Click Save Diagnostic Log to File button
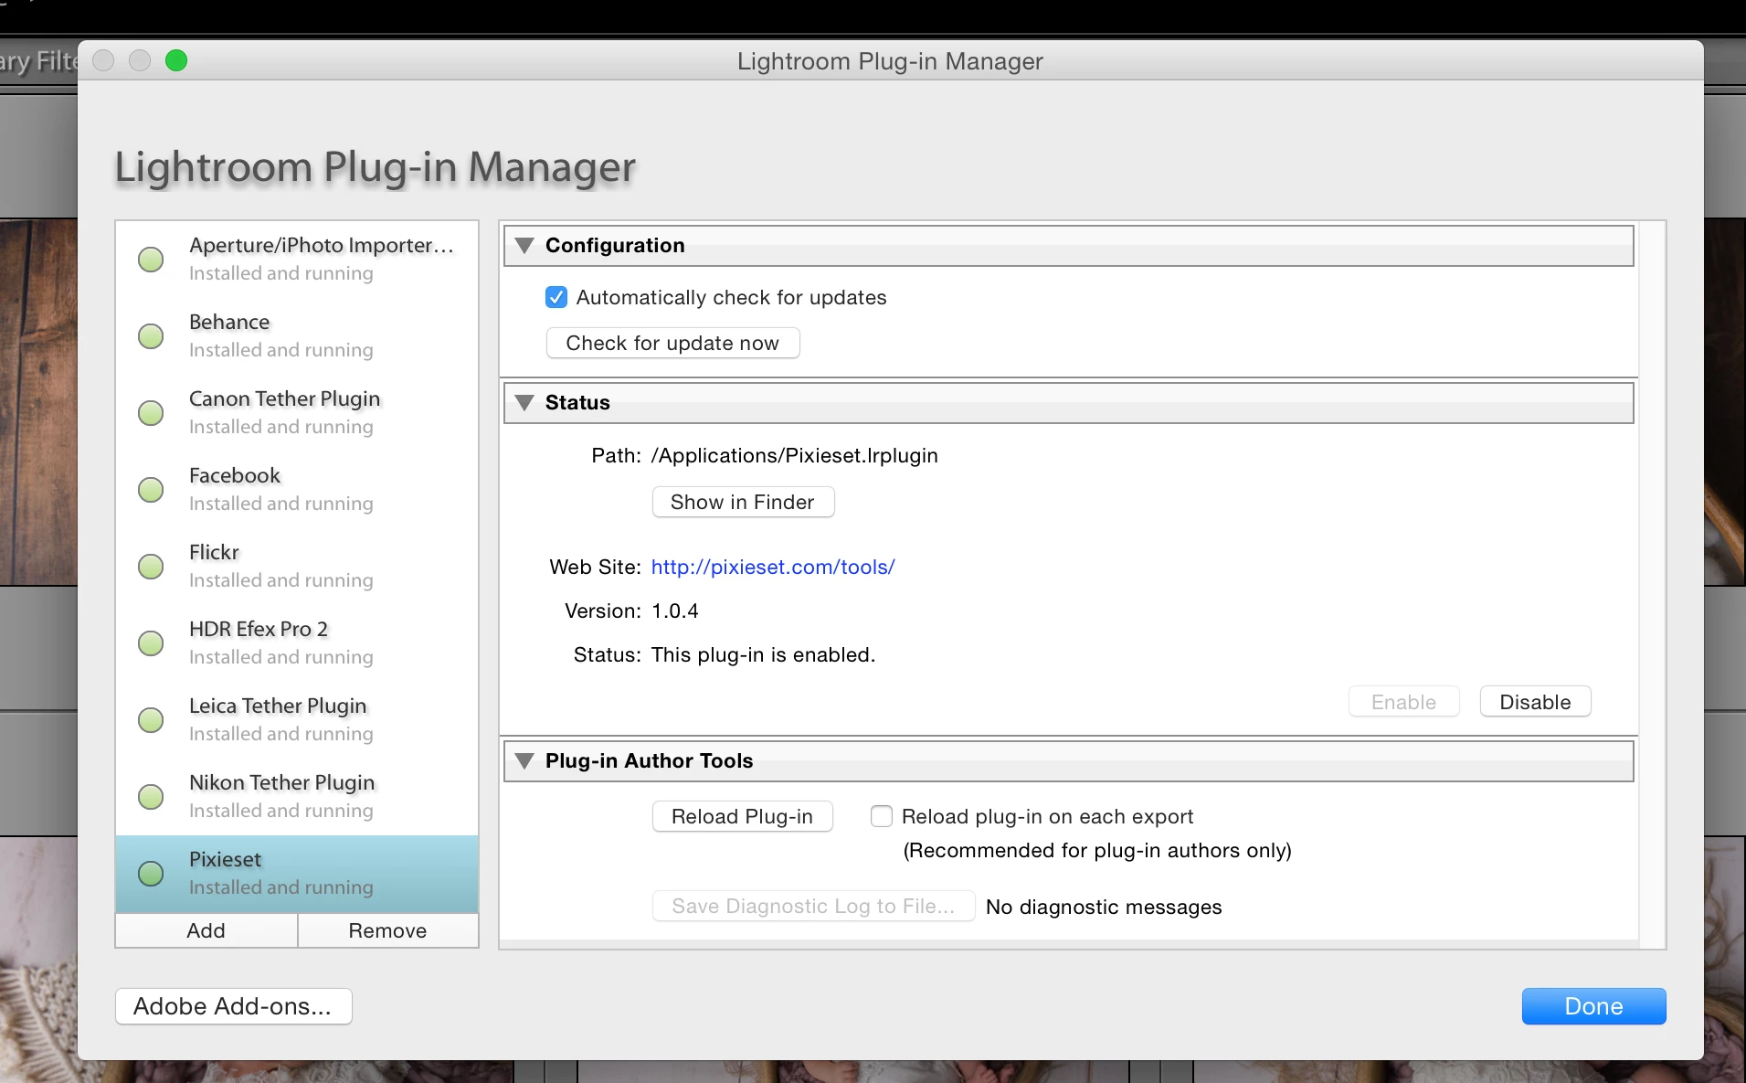Viewport: 1746px width, 1083px height. [x=813, y=906]
